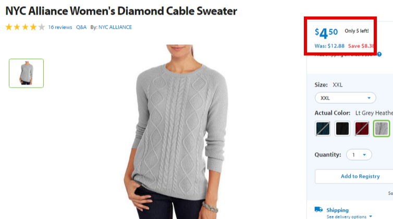Click the free shipping help question-mark icon
Image resolution: width=393 pixels, height=219 pixels.
pos(379,54)
